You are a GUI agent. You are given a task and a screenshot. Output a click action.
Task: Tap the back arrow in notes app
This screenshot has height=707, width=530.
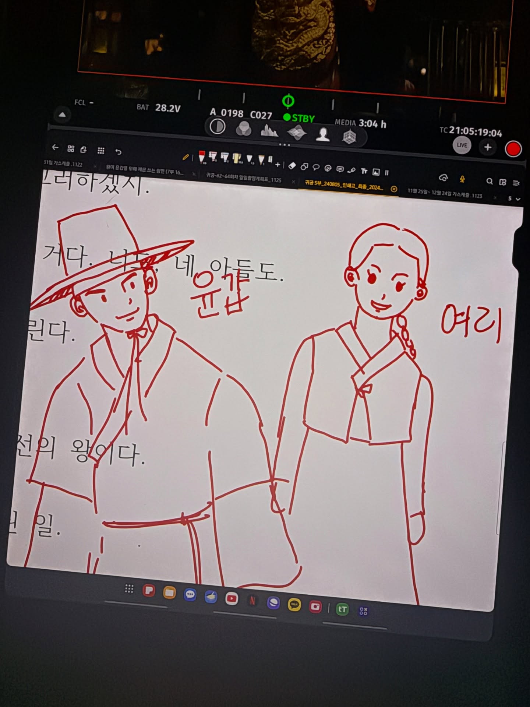pyautogui.click(x=55, y=148)
